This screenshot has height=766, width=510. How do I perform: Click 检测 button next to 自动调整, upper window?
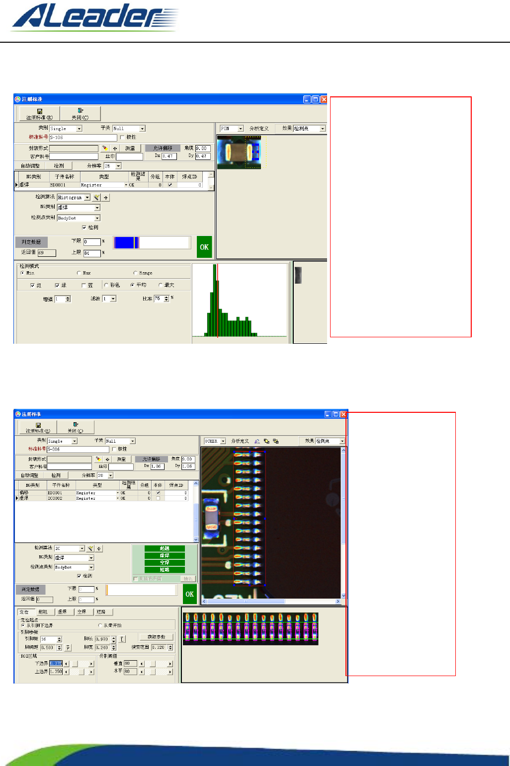[59, 165]
